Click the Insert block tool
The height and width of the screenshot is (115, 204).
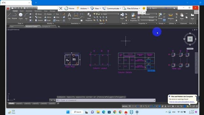(x=122, y=16)
